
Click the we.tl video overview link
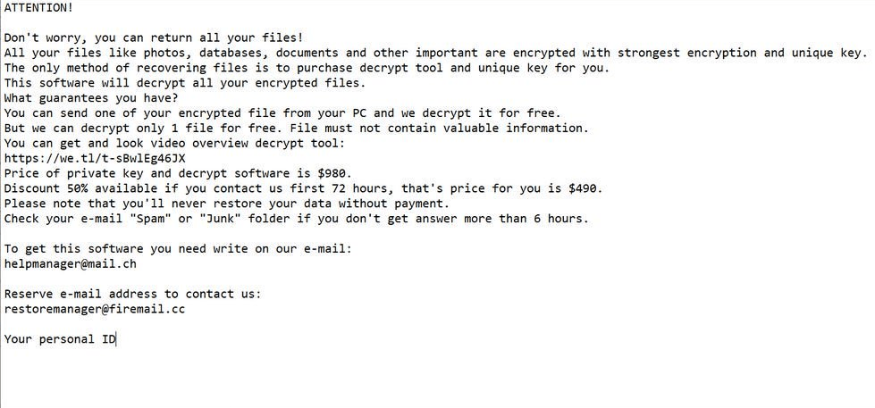[95, 158]
